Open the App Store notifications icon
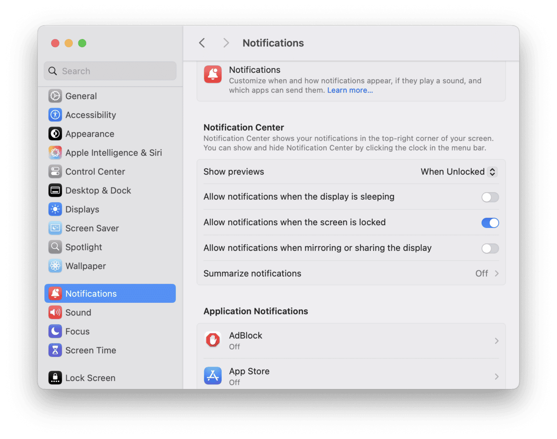The width and height of the screenshot is (557, 439). click(213, 376)
